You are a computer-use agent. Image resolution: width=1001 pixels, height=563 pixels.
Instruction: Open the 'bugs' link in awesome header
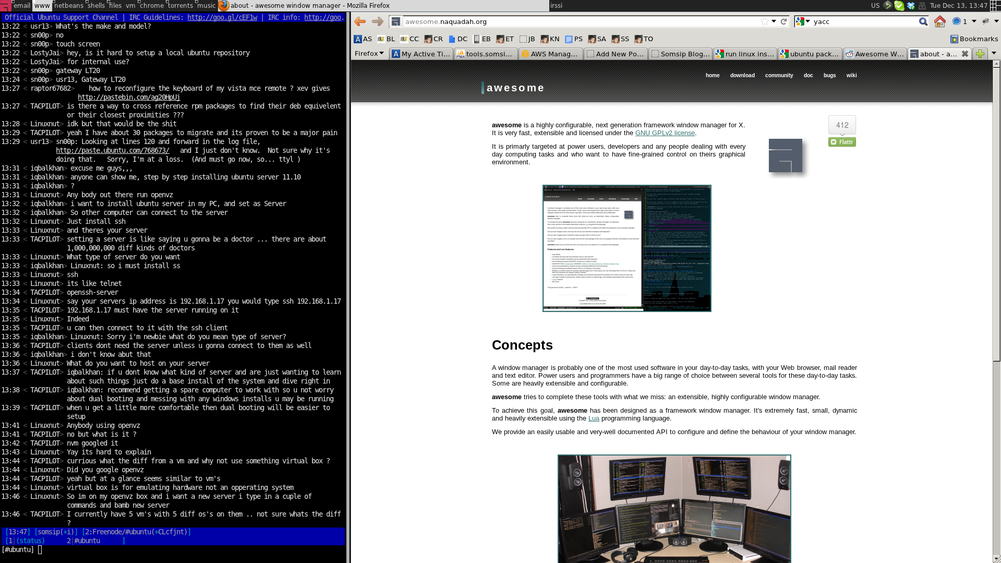(x=829, y=76)
